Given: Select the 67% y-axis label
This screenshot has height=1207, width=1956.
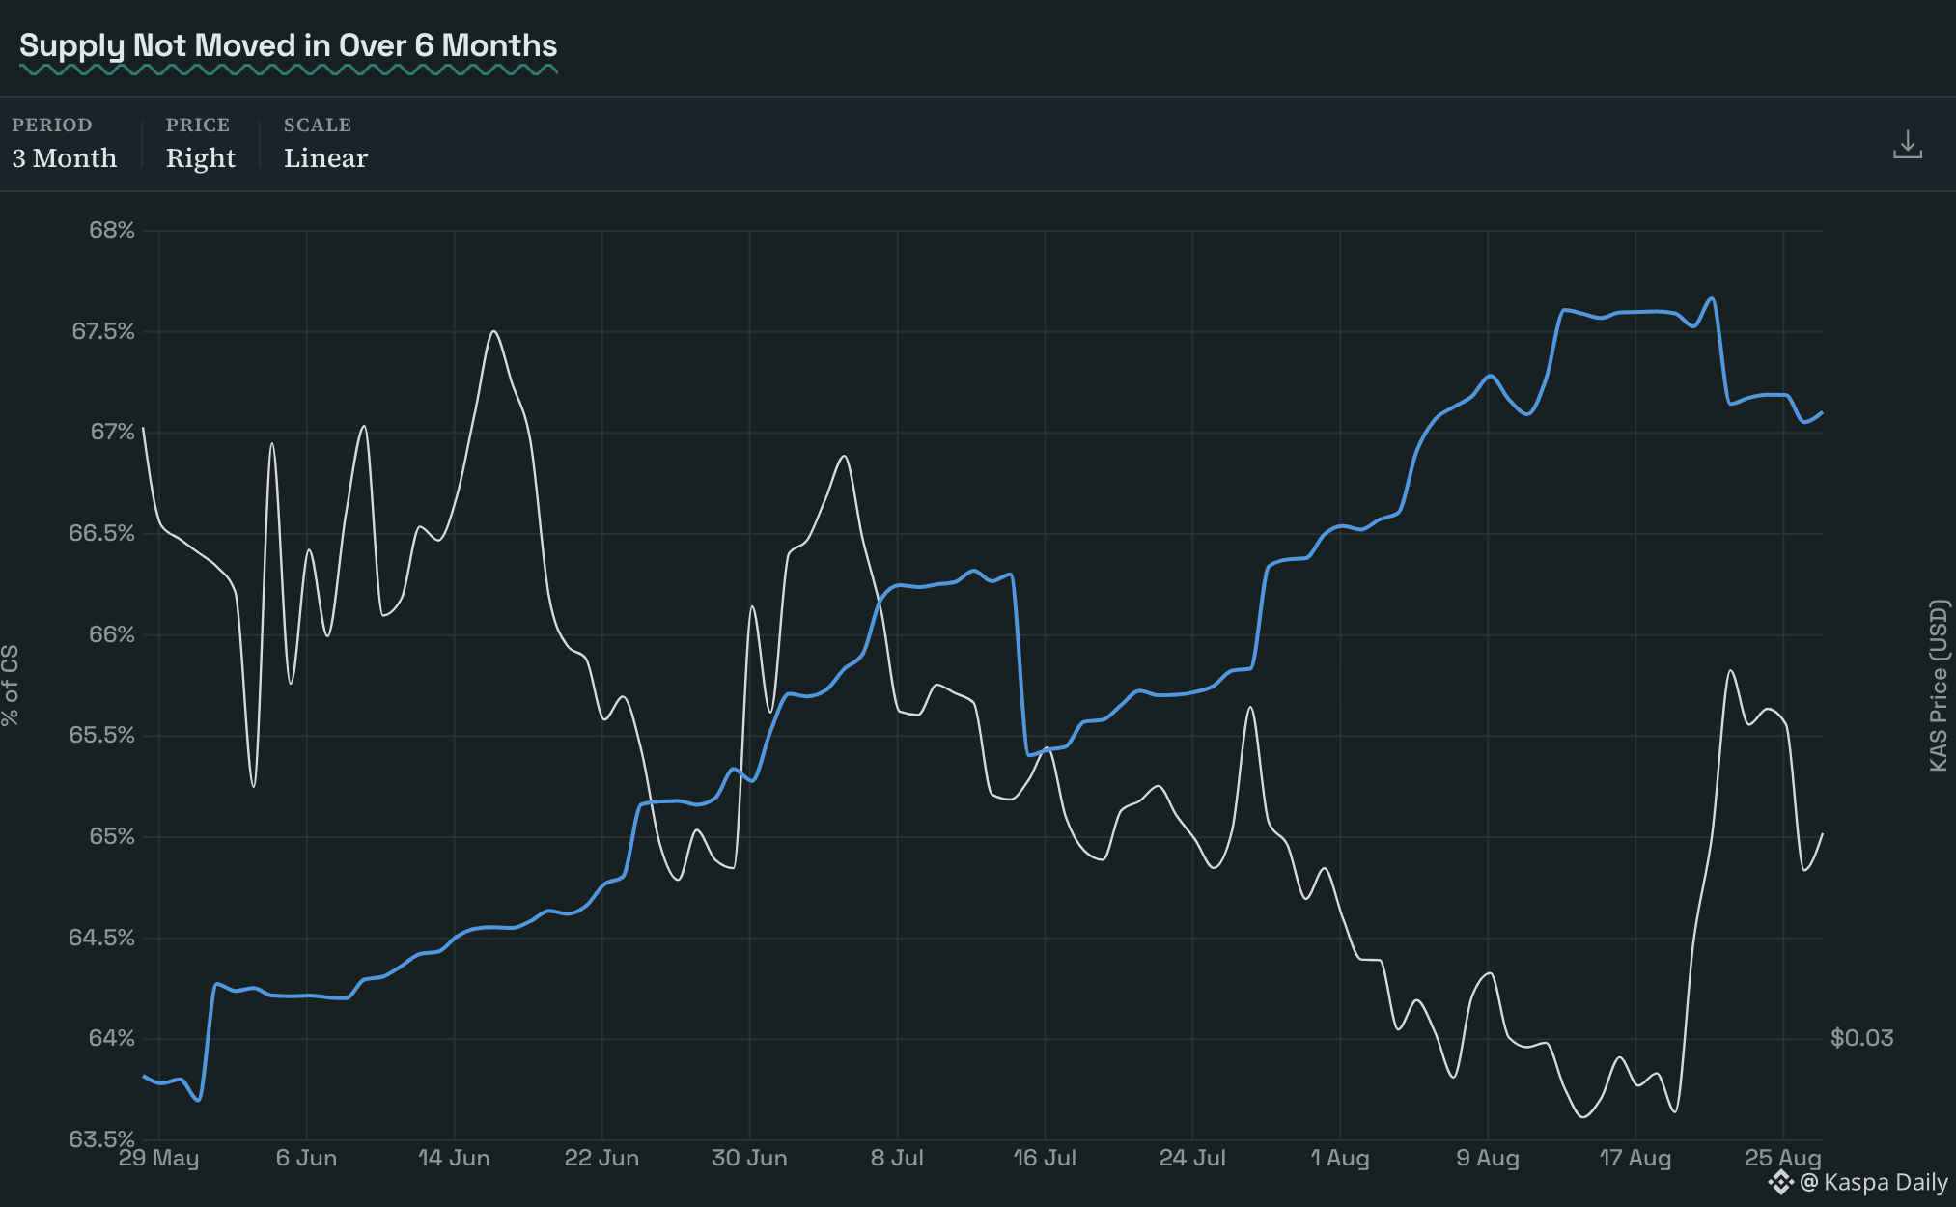Looking at the screenshot, I should pos(113,432).
